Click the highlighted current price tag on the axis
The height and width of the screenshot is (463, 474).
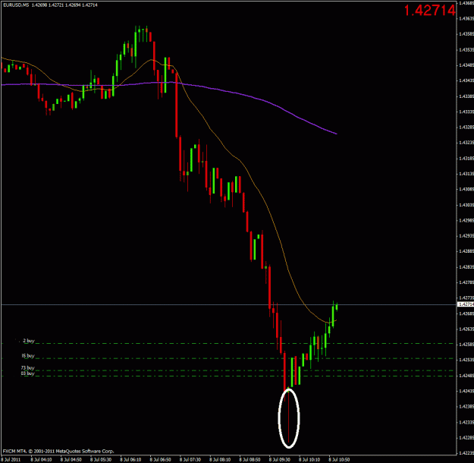coord(466,304)
